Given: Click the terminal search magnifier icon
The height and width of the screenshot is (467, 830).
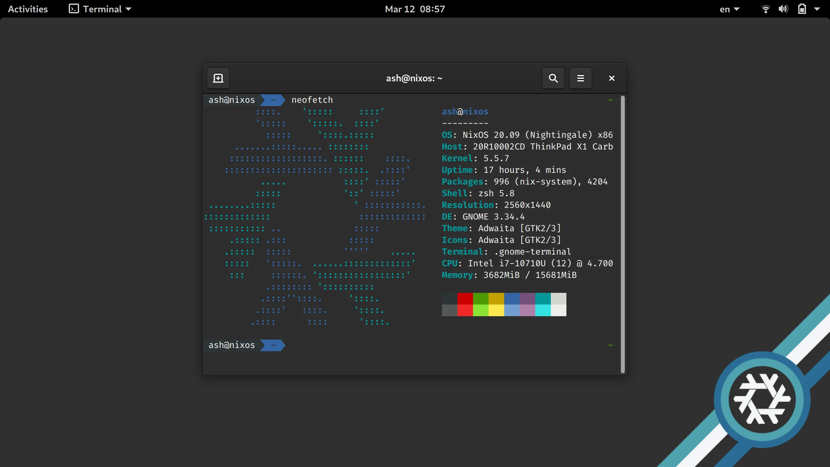Looking at the screenshot, I should pyautogui.click(x=553, y=78).
